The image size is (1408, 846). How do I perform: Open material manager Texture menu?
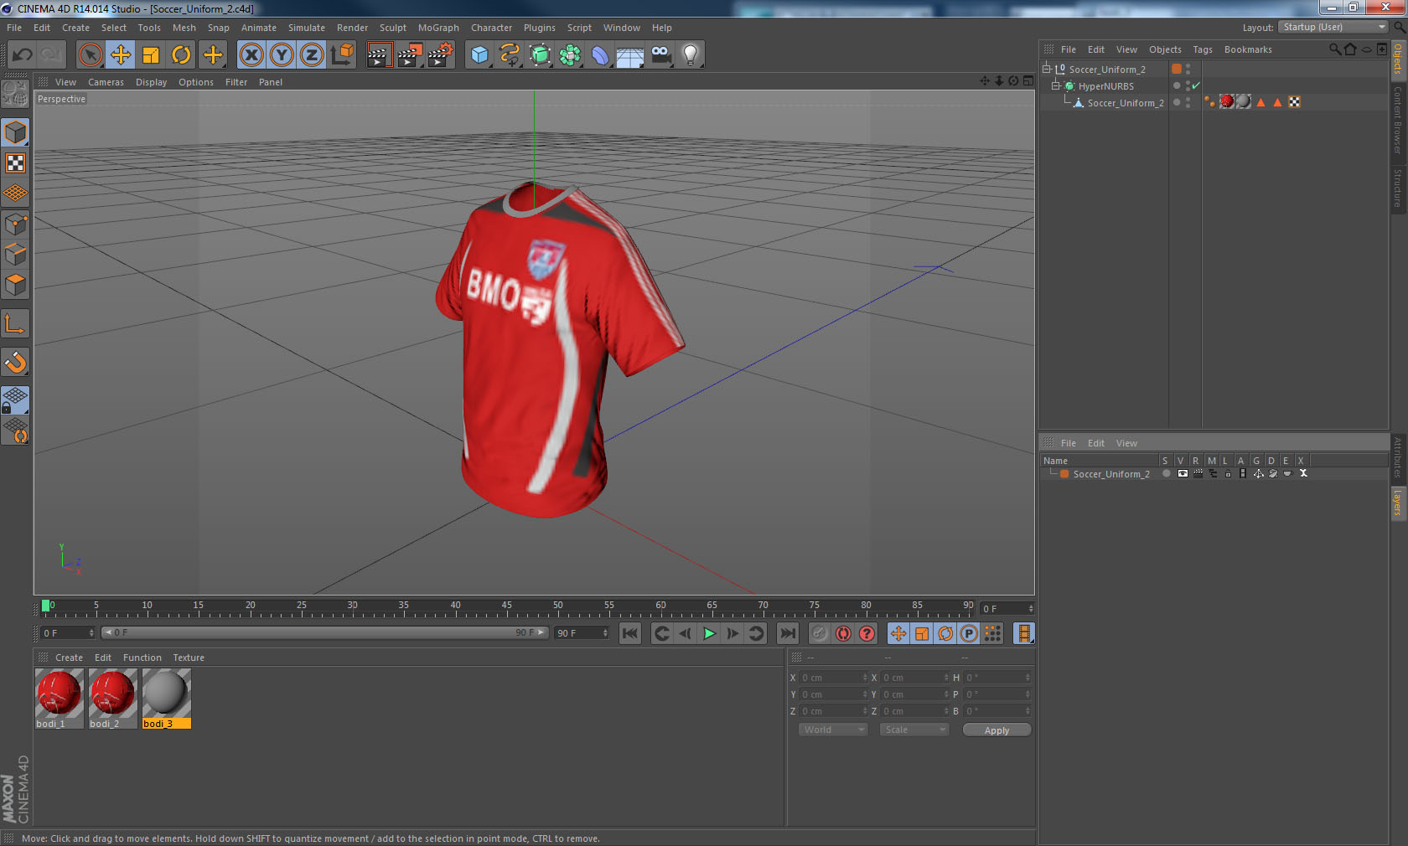[x=189, y=658]
